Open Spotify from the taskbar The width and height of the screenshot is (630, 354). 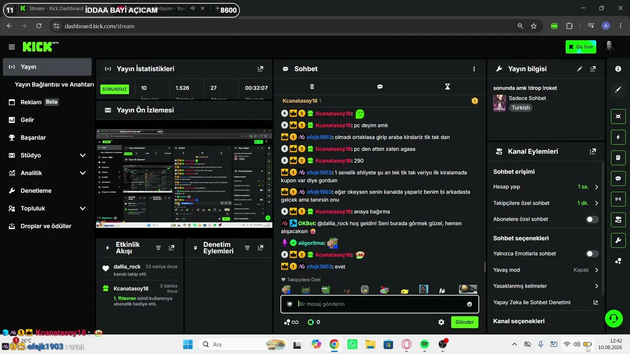425,344
